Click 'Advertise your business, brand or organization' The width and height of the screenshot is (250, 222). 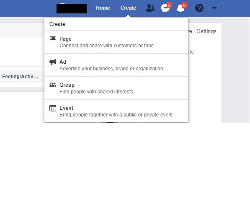pyautogui.click(x=111, y=69)
